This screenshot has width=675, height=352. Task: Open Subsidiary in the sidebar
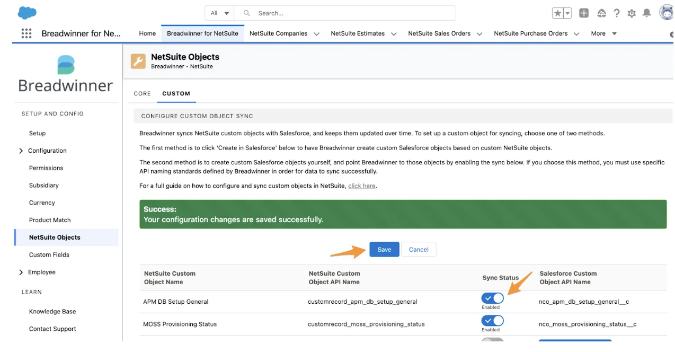tap(44, 186)
